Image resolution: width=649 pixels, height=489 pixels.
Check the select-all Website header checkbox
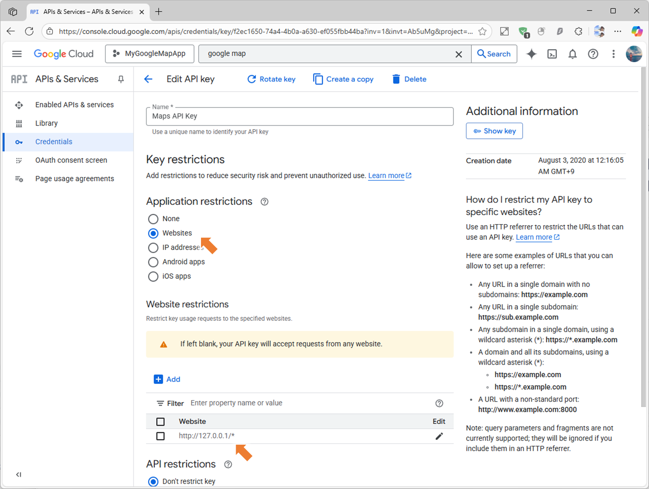[x=161, y=422]
